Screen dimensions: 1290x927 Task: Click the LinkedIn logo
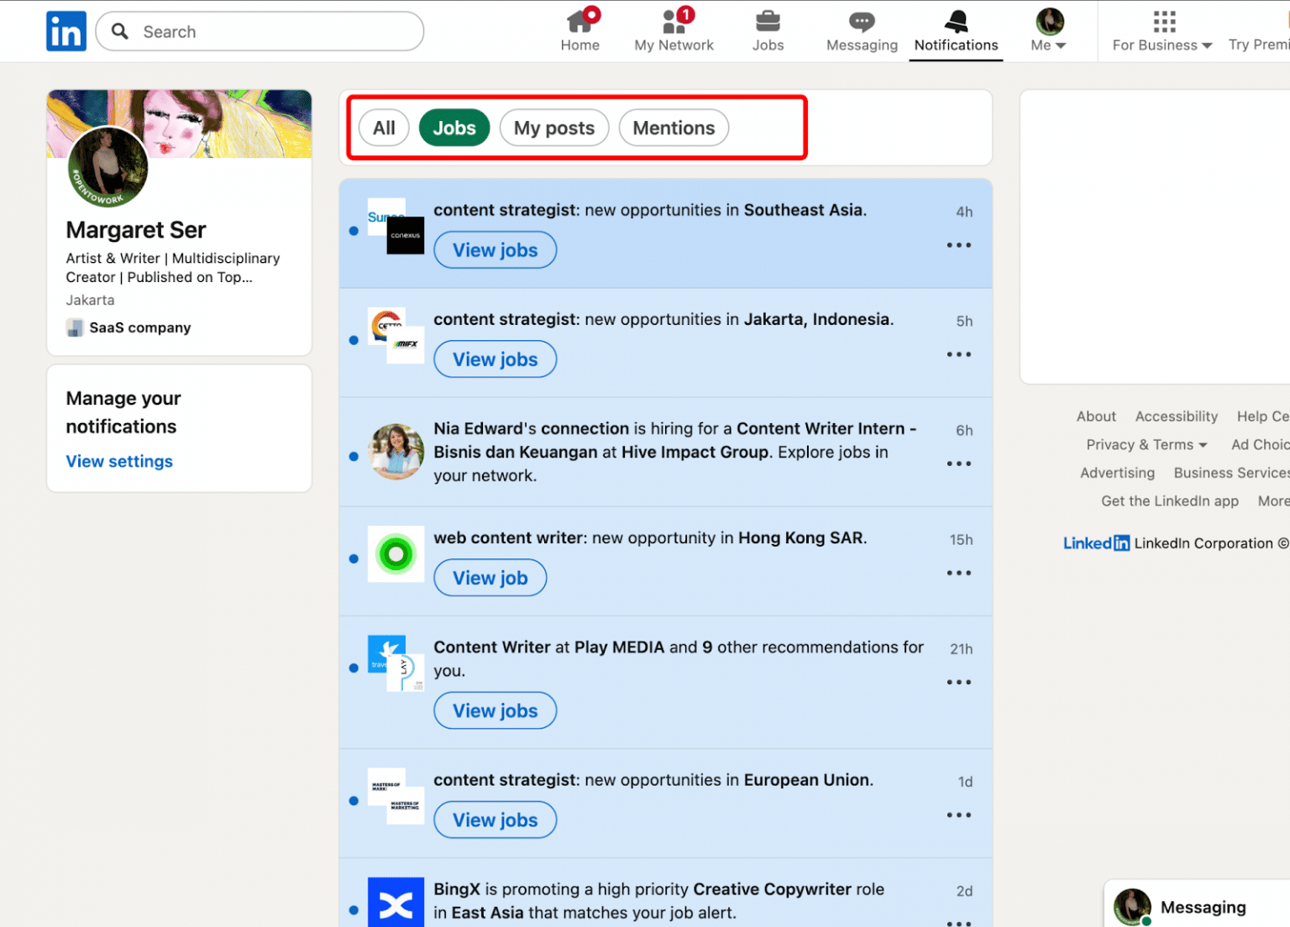click(66, 30)
